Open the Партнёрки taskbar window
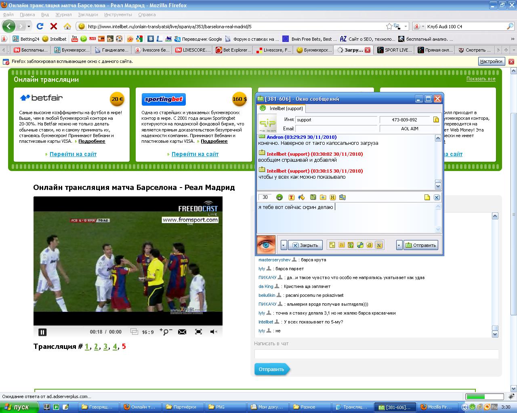 183,407
